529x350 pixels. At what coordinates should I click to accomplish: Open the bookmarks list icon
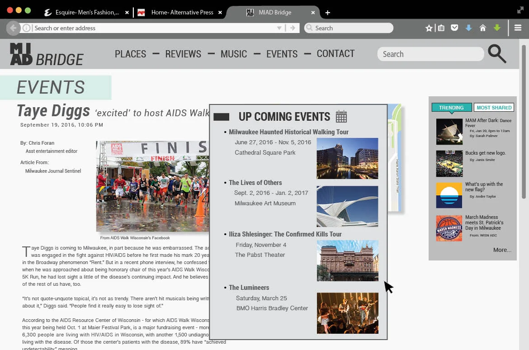click(x=441, y=28)
